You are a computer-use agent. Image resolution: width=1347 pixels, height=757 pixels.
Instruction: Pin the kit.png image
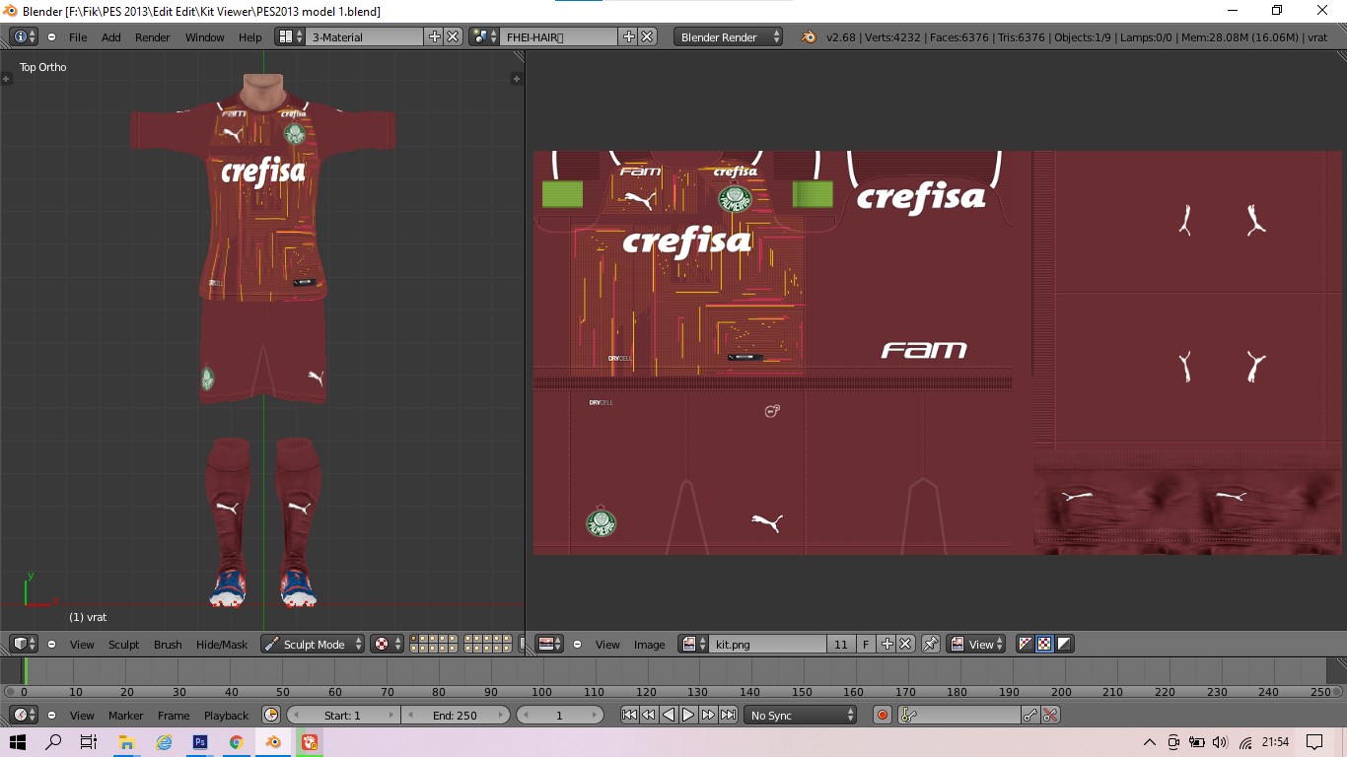(931, 644)
